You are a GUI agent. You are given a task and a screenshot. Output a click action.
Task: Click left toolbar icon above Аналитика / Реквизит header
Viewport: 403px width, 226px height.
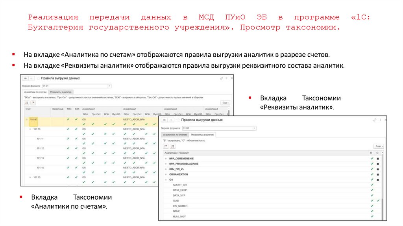point(166,146)
